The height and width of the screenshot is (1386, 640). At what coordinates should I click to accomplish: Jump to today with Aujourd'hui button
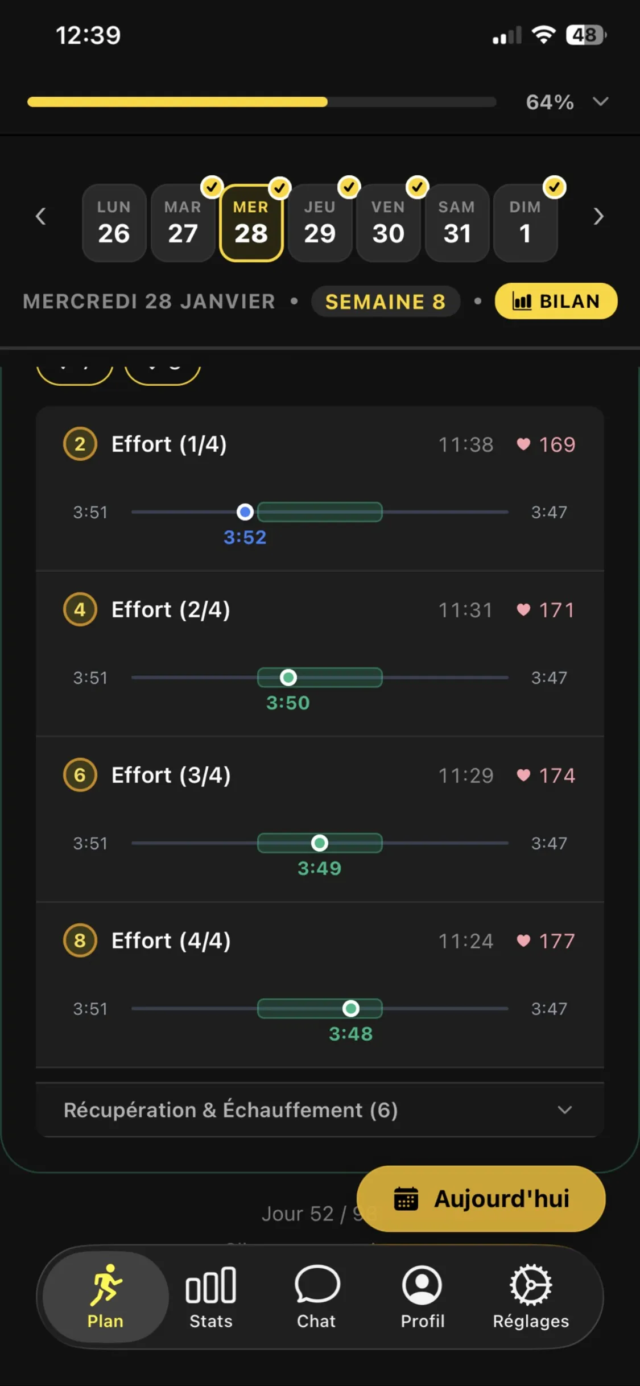[x=481, y=1199]
